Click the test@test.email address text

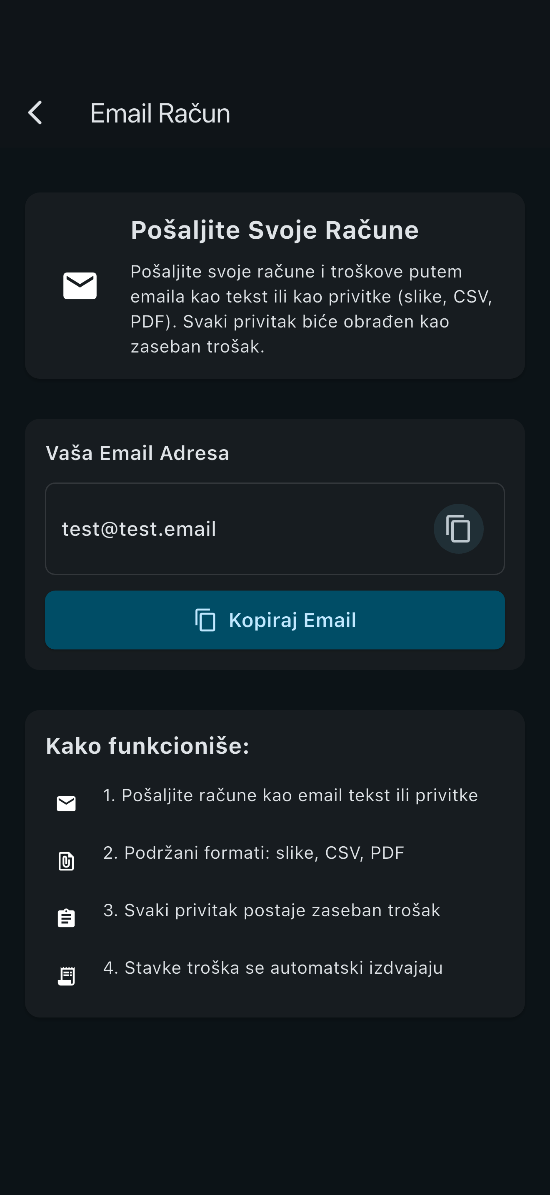pos(139,529)
